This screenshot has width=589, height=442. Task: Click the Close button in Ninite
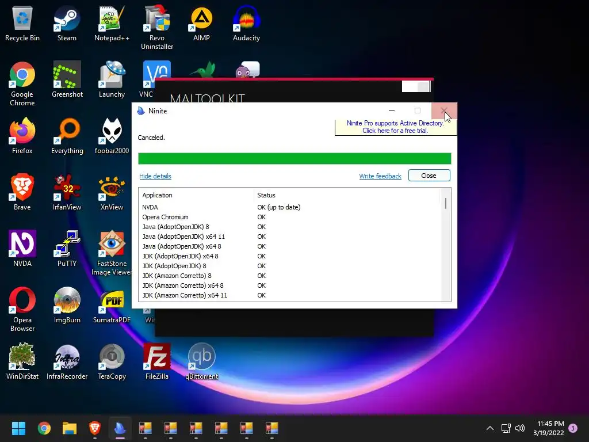(x=429, y=176)
